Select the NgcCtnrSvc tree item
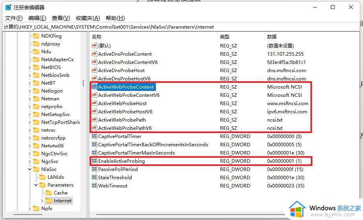Image resolution: width=363 pixels, height=220 pixels. click(x=54, y=154)
